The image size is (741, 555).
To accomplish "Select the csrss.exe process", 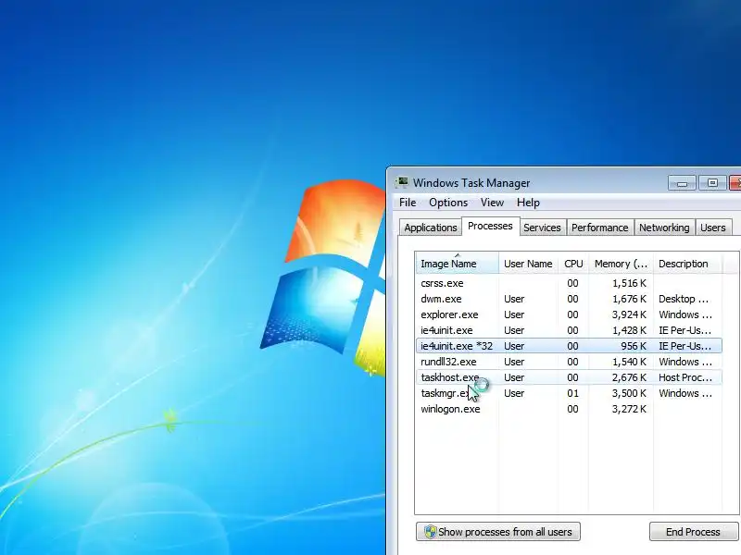I will pyautogui.click(x=569, y=283).
